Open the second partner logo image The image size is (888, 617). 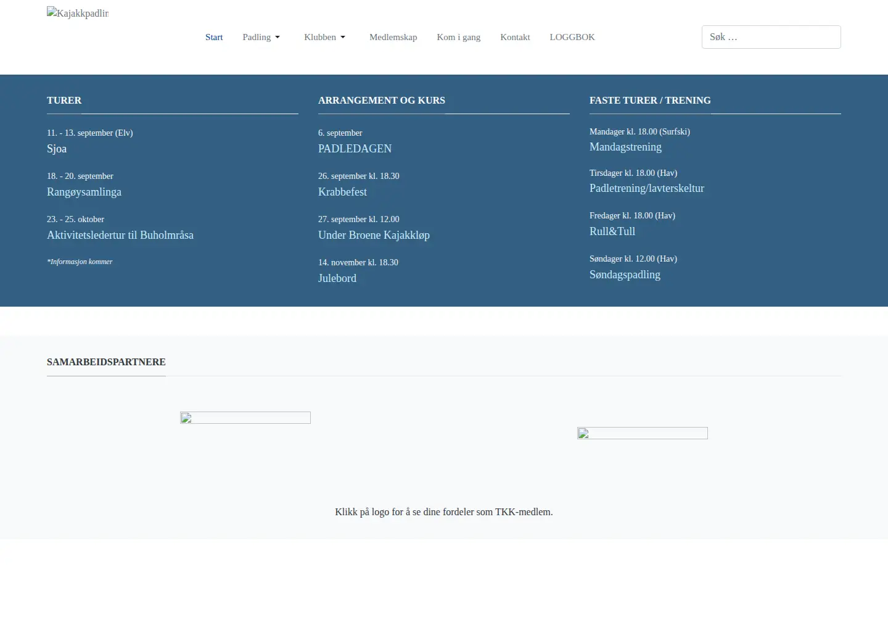[x=643, y=433]
